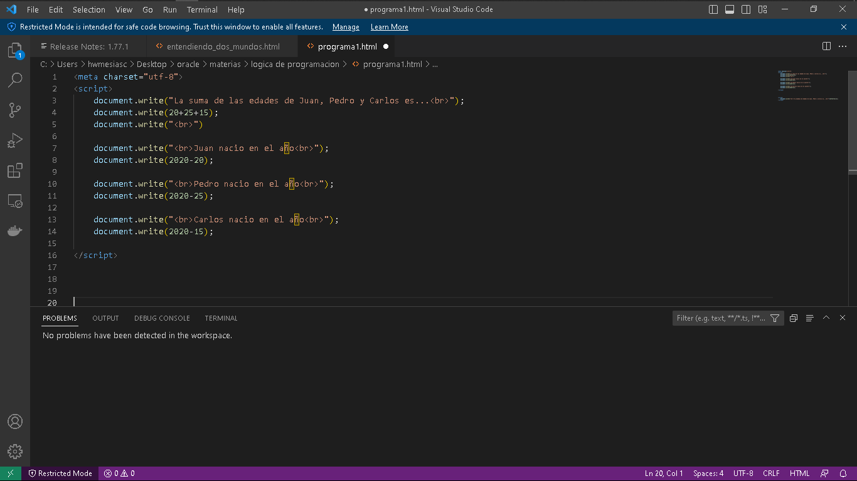Screen dimensions: 857x481
Task: Open the Go menu
Action: point(147,9)
